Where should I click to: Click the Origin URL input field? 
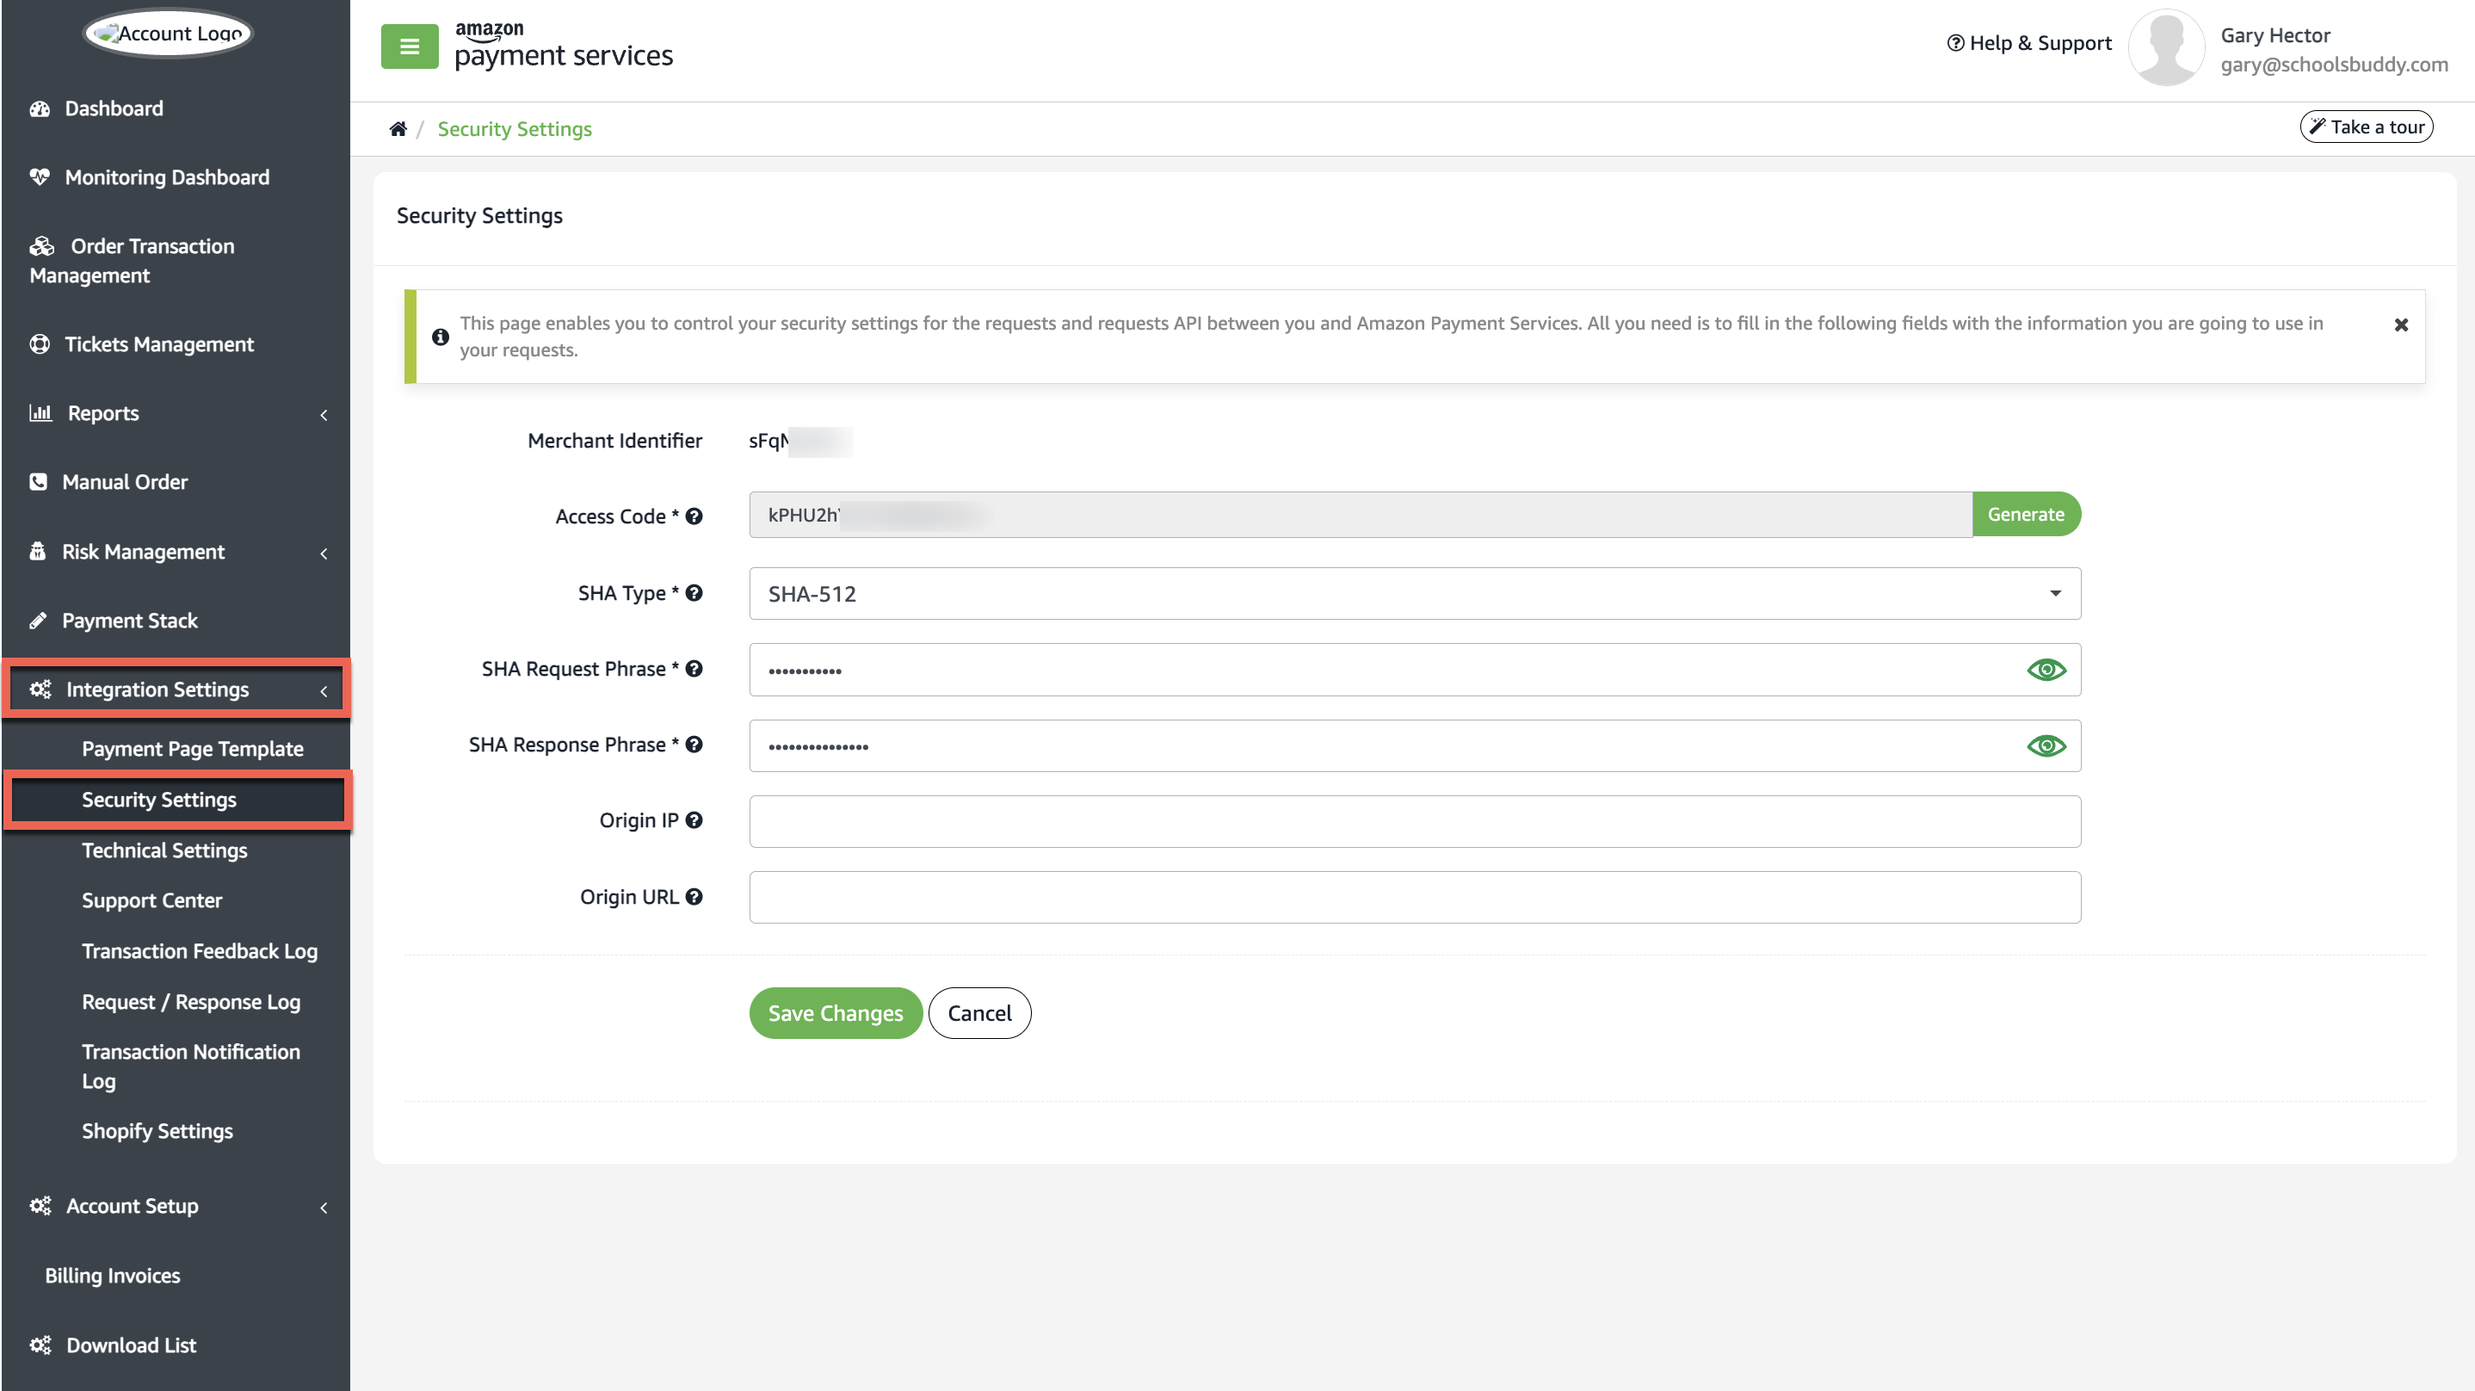1414,898
